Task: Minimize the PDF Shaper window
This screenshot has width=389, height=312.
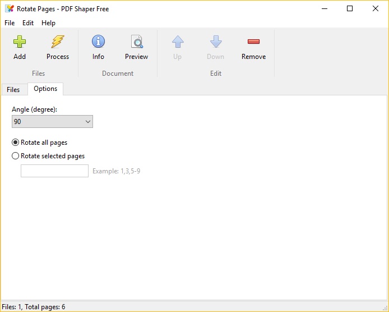Action: 325,8
